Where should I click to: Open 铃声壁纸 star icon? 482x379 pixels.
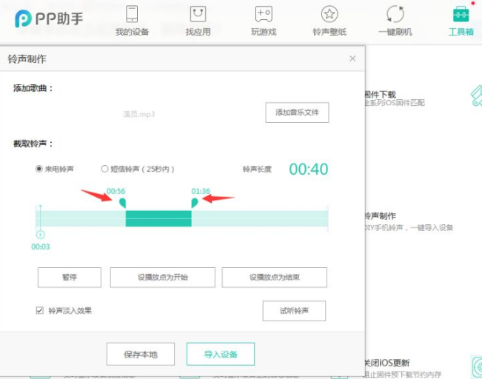[x=329, y=14]
